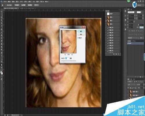Screen dimensions: 145x116
Task: Select the top layer thumbnail in Layers panel
Action: click(131, 91)
